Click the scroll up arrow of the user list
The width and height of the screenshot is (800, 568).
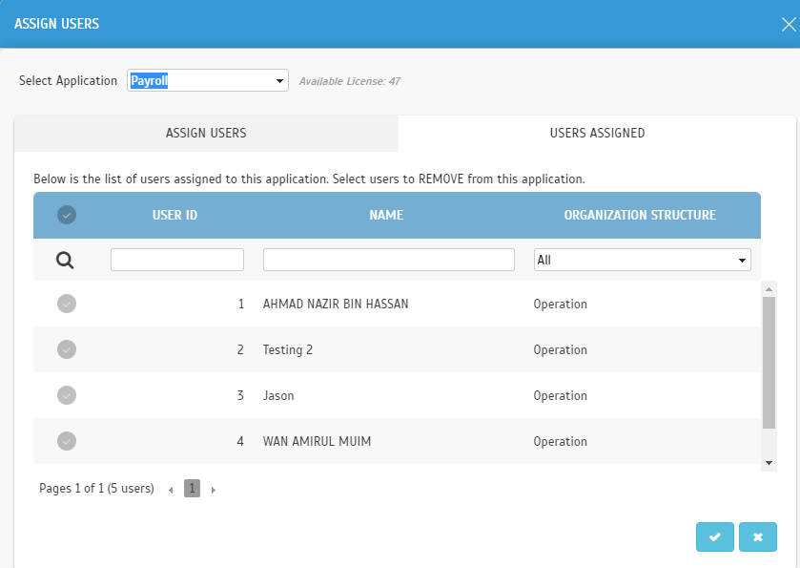click(769, 289)
